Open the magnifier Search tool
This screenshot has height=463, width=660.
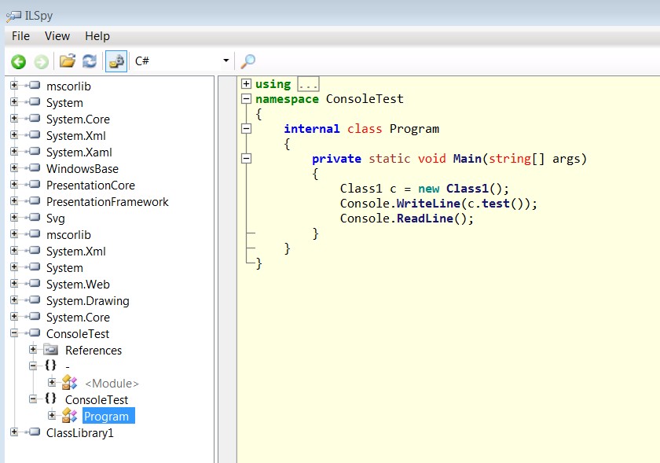pyautogui.click(x=247, y=61)
